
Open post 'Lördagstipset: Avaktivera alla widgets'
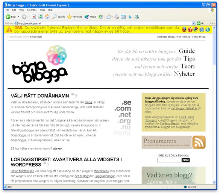[x=66, y=162]
